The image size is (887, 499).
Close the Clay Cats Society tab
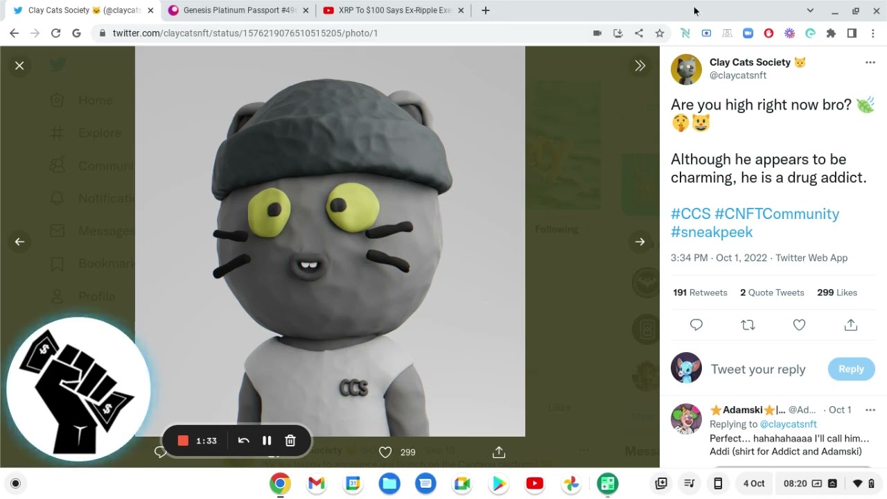tap(150, 10)
